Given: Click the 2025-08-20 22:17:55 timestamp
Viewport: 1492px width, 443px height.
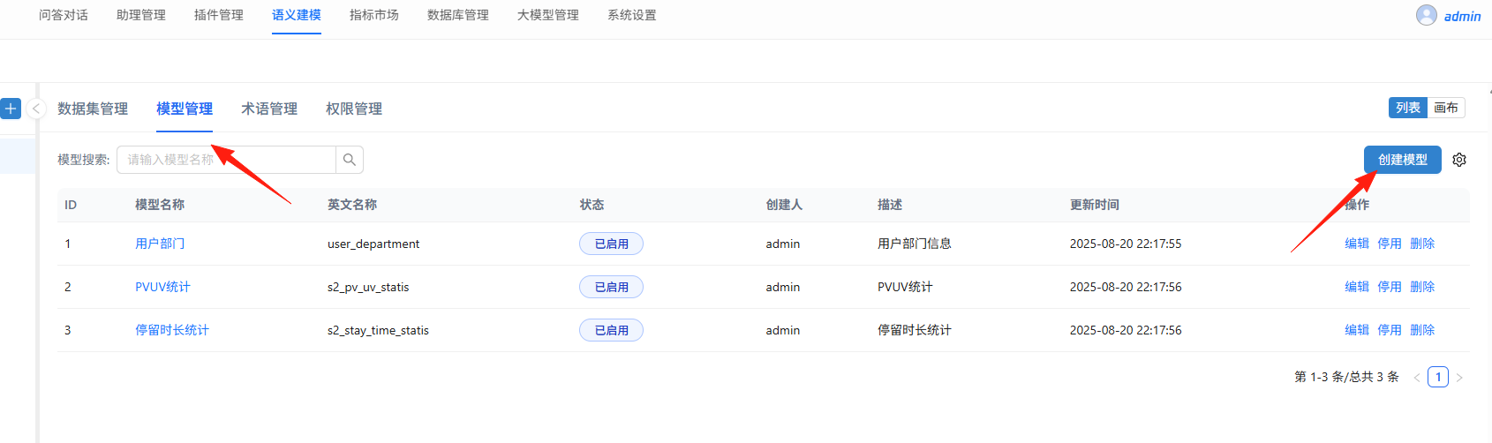Looking at the screenshot, I should click(1126, 244).
